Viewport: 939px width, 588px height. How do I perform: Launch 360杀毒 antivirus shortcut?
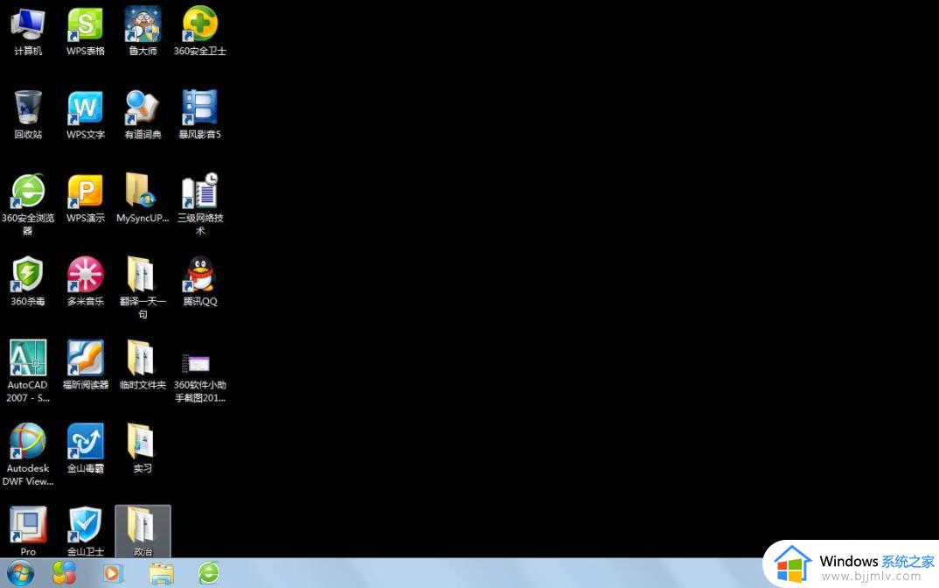pyautogui.click(x=28, y=281)
